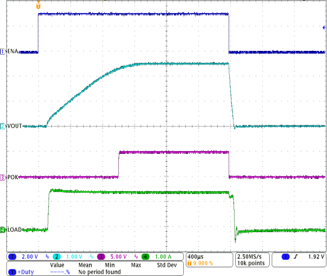Select channel 4 LOAD ground marker
327x276 pixels.
(x=3, y=230)
